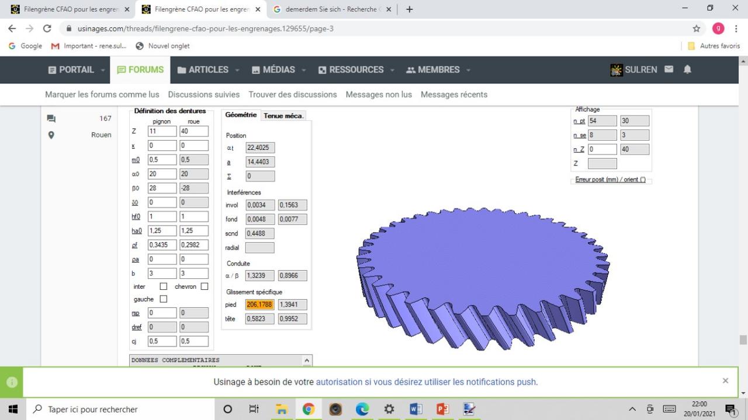Open Messages non lus
The image size is (748, 420).
pyautogui.click(x=379, y=94)
